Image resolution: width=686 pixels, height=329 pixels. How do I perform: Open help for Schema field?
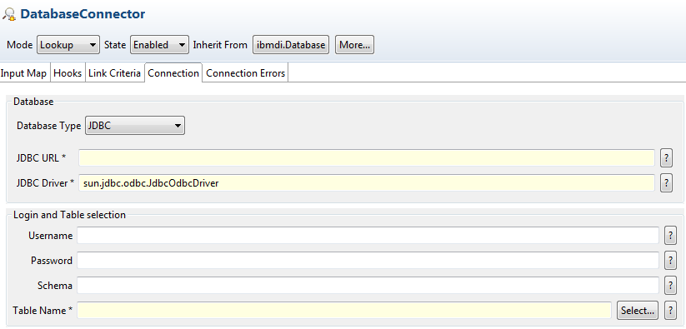(x=670, y=286)
